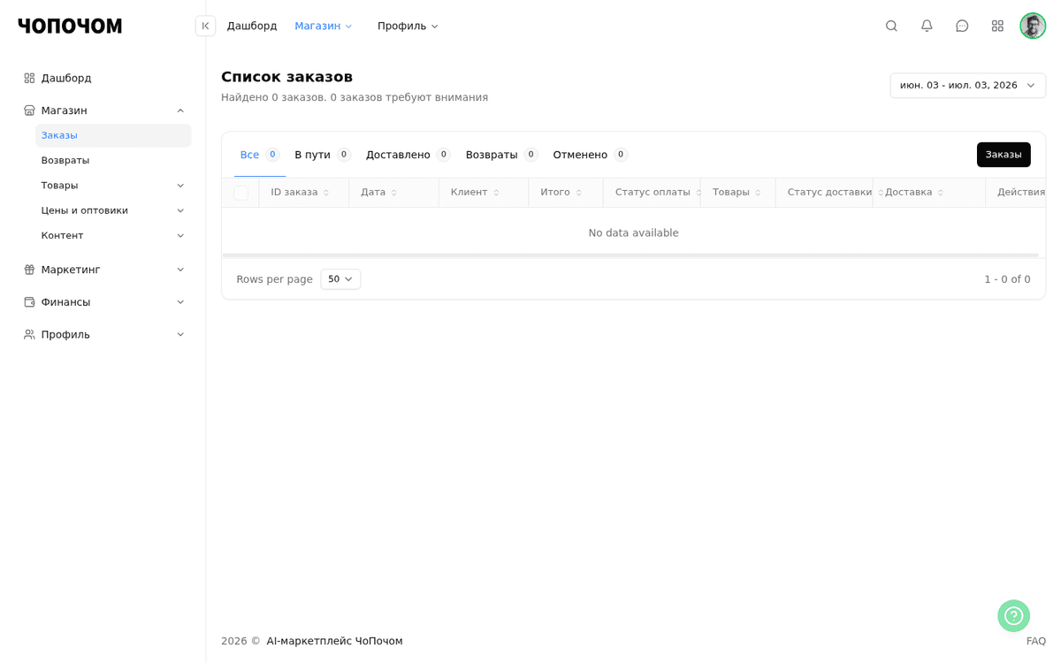This screenshot has width=1061, height=663.
Task: Switch to the Возвраты tab
Action: click(501, 155)
